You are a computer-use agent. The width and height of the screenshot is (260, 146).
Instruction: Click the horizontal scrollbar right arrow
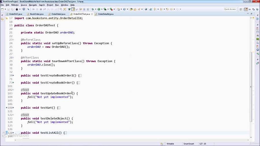click(248, 140)
